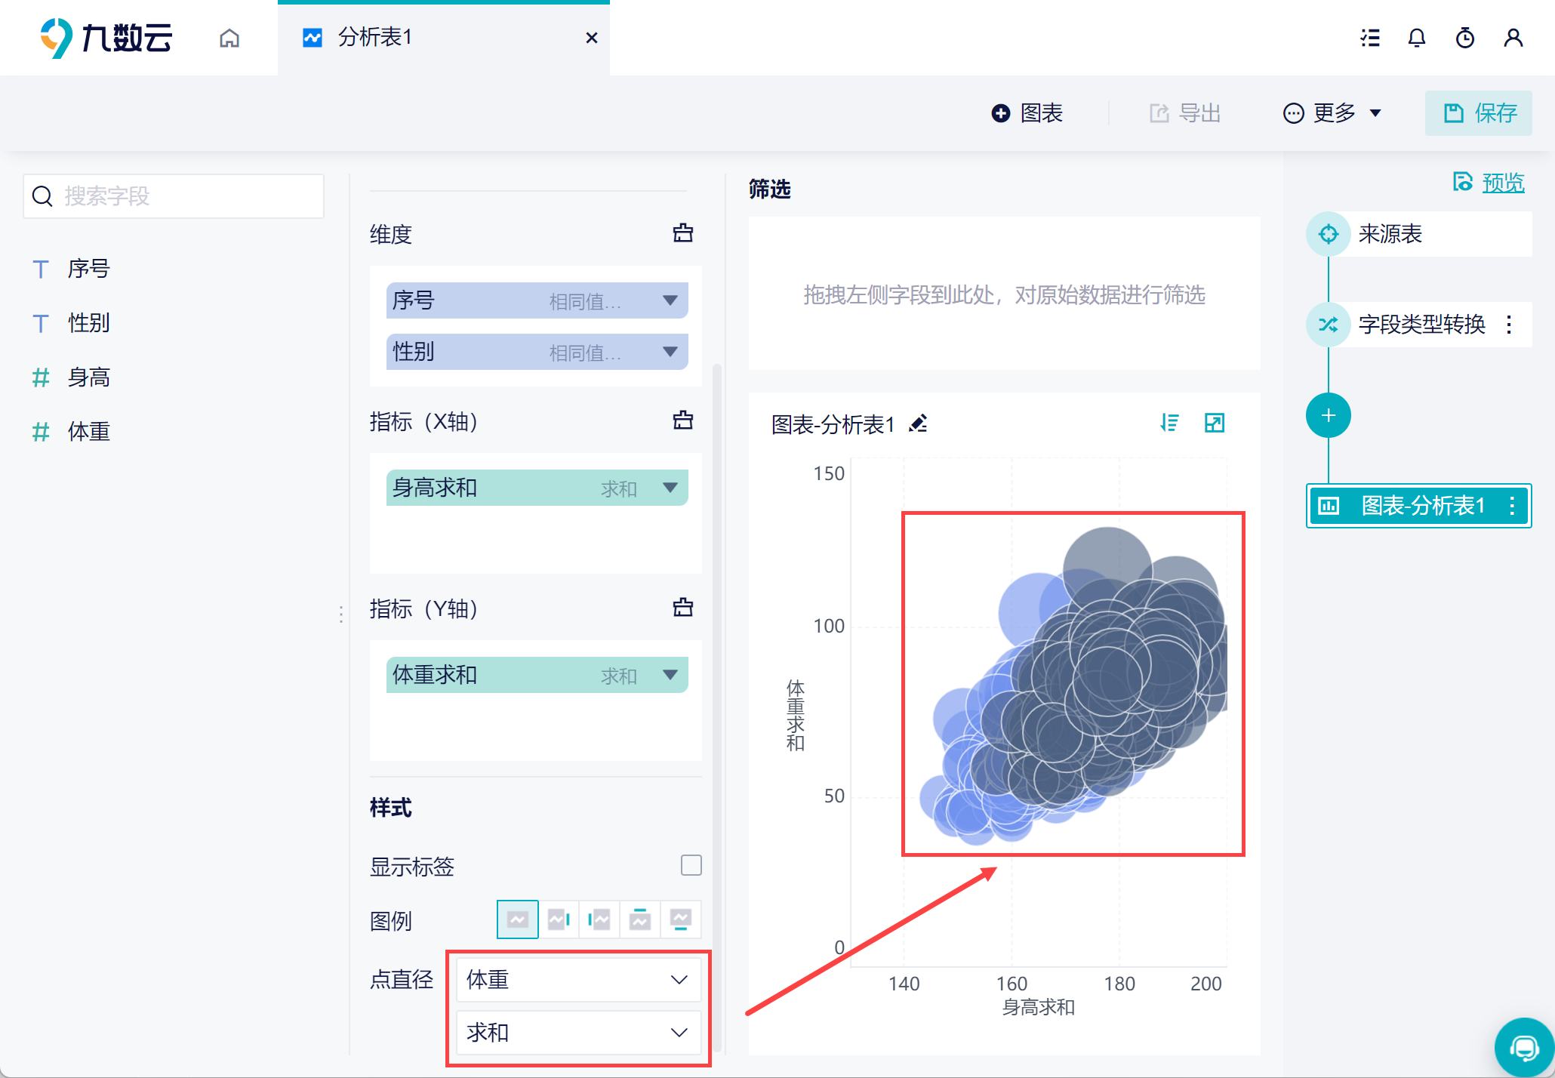Click the 预览 link
This screenshot has height=1078, width=1555.
click(1502, 183)
